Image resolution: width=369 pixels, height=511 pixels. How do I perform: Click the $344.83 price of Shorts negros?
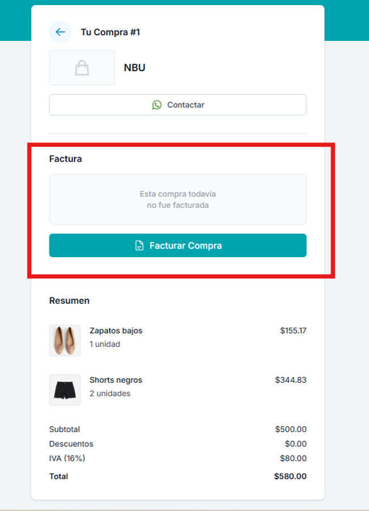[x=291, y=380]
